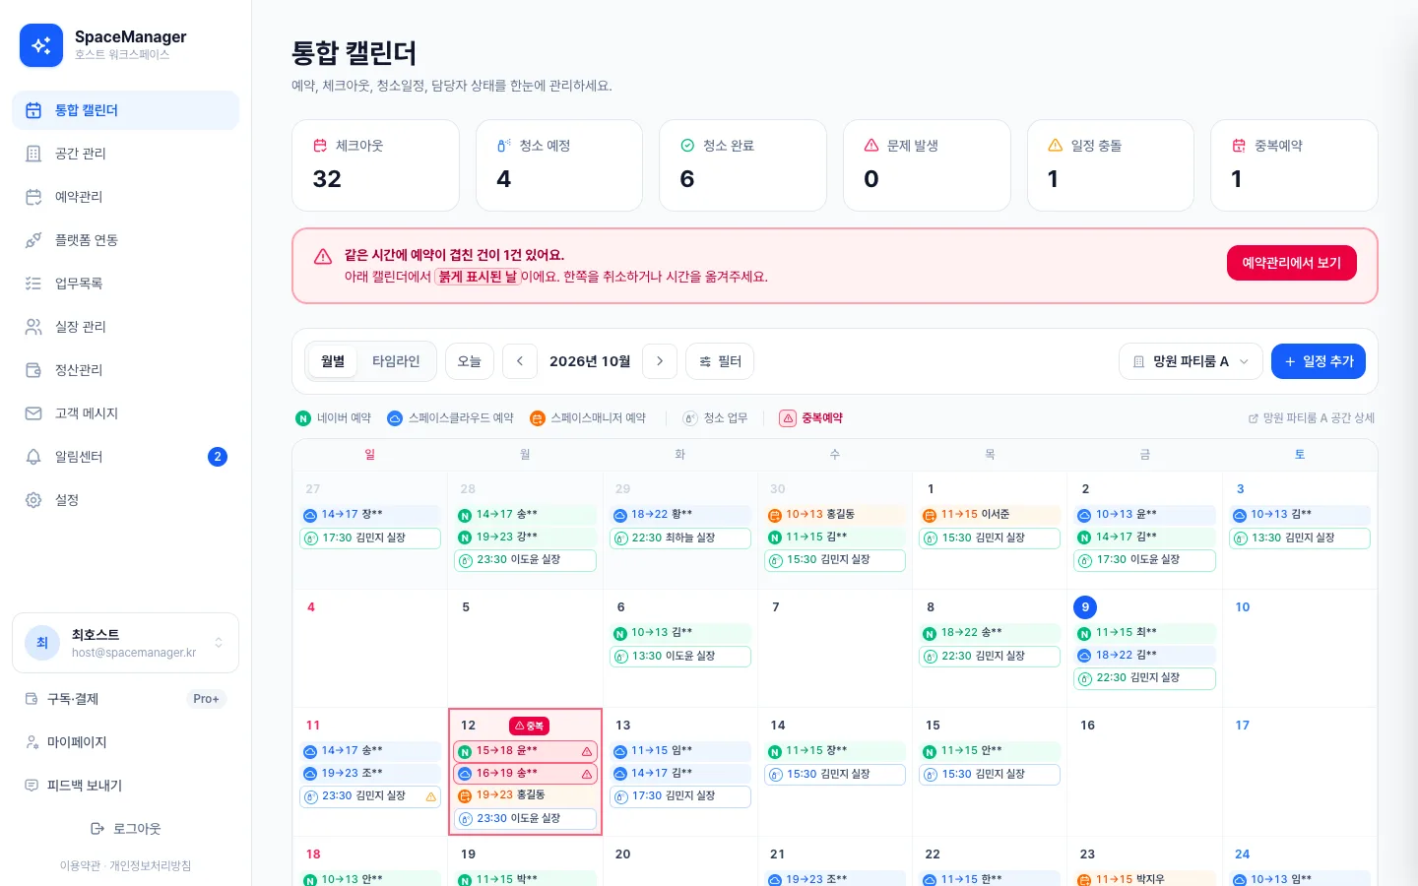Open the 필터 options

[720, 361]
